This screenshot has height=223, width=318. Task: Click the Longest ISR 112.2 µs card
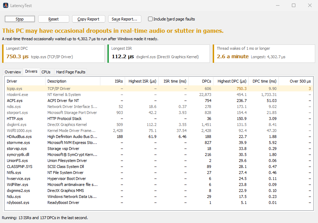pos(159,54)
